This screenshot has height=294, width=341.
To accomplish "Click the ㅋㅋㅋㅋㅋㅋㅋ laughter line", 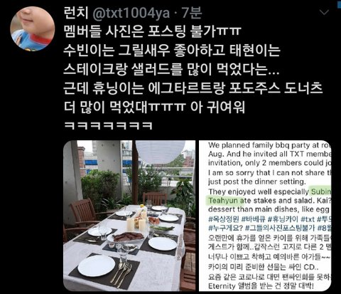I will click(108, 125).
